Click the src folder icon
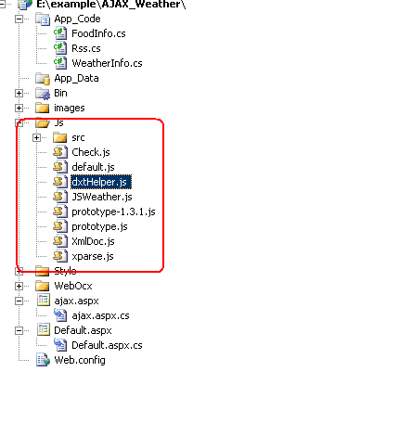This screenshot has width=399, height=423. point(59,137)
